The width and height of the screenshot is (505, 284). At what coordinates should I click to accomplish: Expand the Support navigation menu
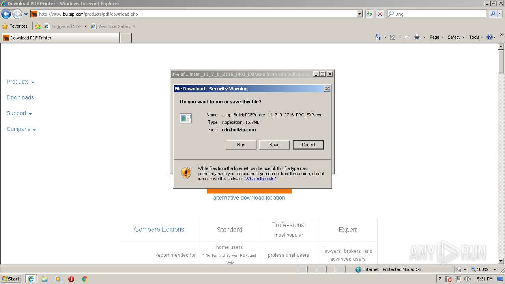tap(19, 113)
